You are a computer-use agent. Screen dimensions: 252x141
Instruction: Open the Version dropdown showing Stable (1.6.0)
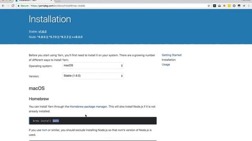tap(93, 76)
